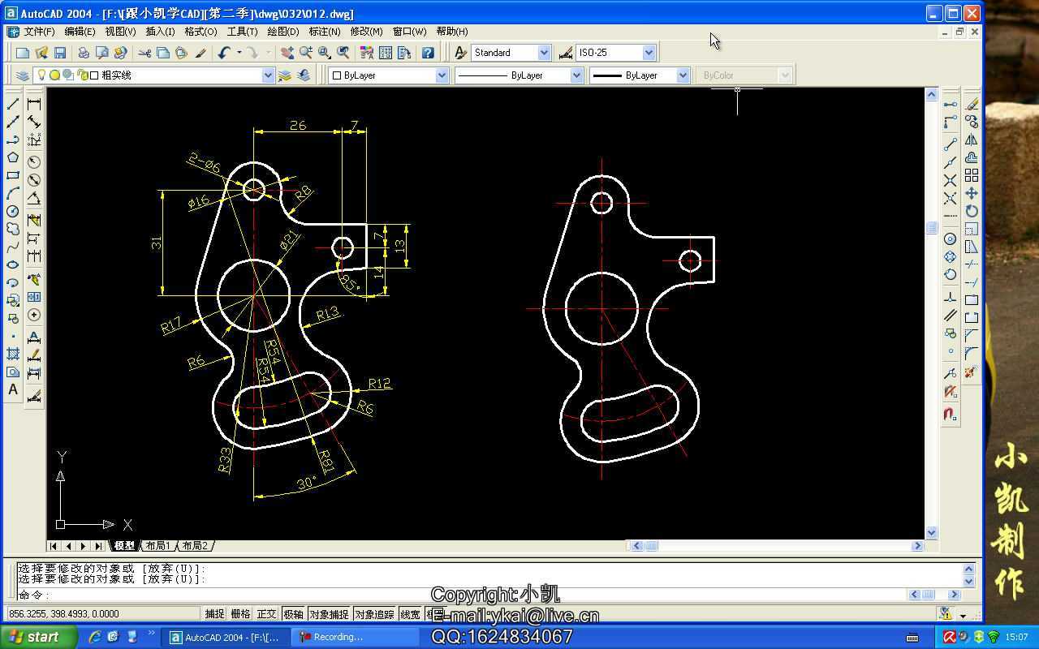
Task: Open the Recording taskbar button
Action: pyautogui.click(x=356, y=637)
